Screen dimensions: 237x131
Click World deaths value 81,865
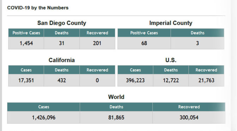pyautogui.click(x=116, y=117)
